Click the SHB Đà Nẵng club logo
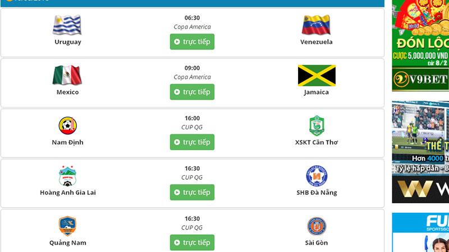Image resolution: width=449 pixels, height=252 pixels. 317,176
